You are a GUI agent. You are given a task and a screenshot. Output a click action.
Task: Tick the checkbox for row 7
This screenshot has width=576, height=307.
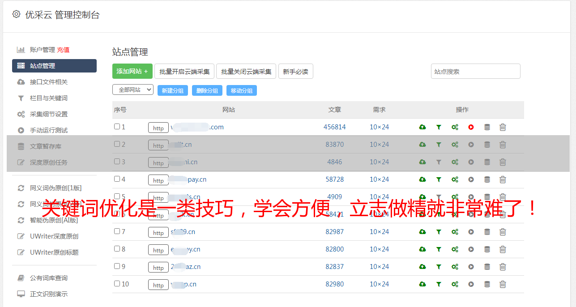117,231
